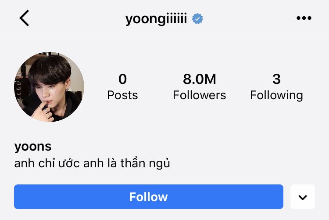
Task: View the Followers list label
Action: (199, 95)
